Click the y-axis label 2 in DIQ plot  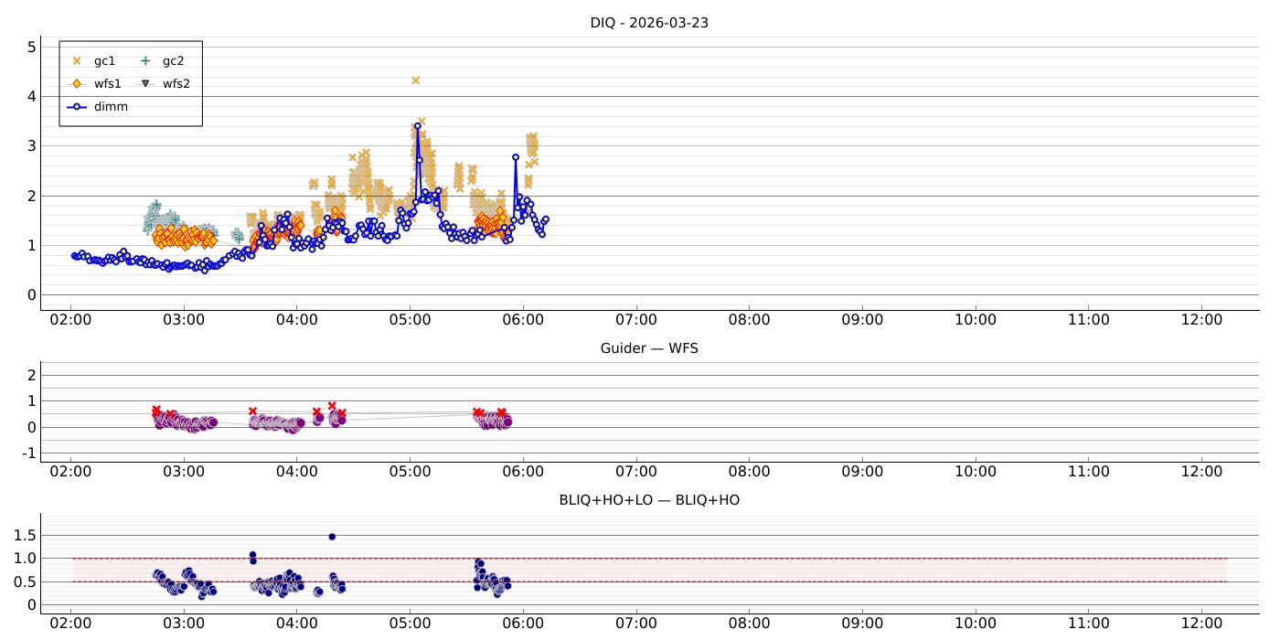click(x=31, y=196)
